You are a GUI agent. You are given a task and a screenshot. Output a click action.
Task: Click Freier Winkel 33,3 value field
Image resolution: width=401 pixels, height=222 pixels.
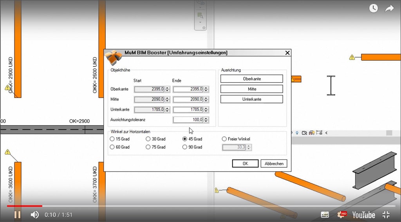234,147
